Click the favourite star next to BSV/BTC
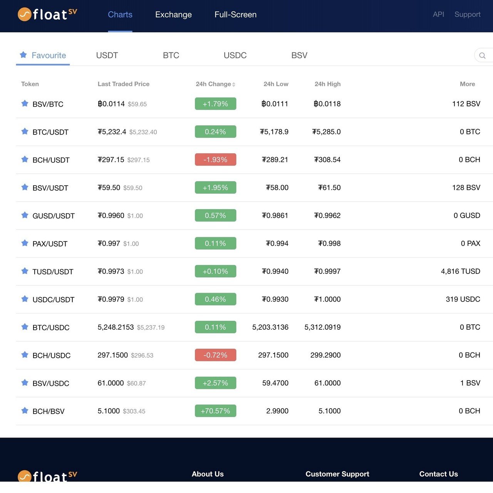Screen dimensions: 493x493 pos(25,103)
